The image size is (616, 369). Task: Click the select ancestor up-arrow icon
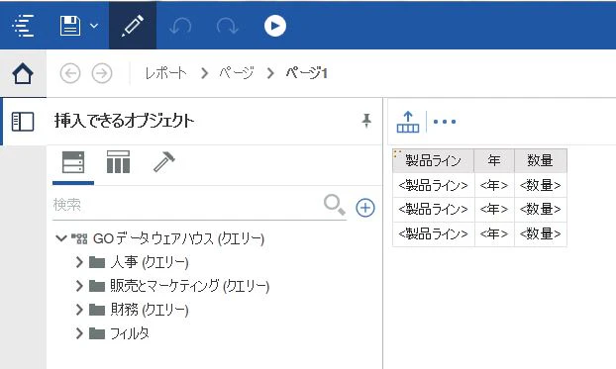tap(408, 122)
